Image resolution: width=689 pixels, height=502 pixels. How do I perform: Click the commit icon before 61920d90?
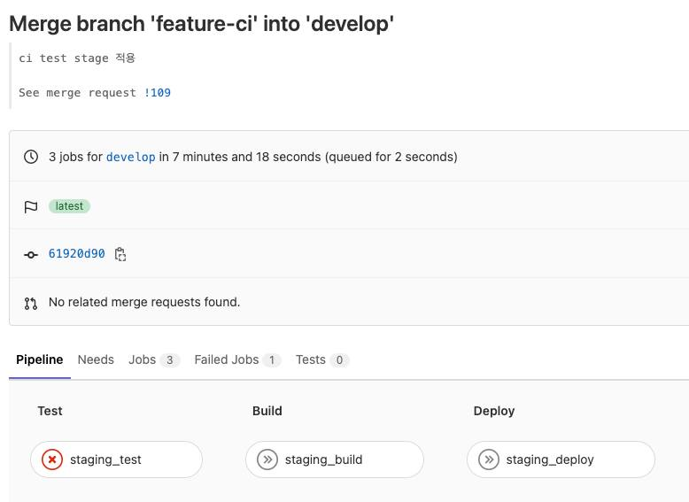(31, 254)
